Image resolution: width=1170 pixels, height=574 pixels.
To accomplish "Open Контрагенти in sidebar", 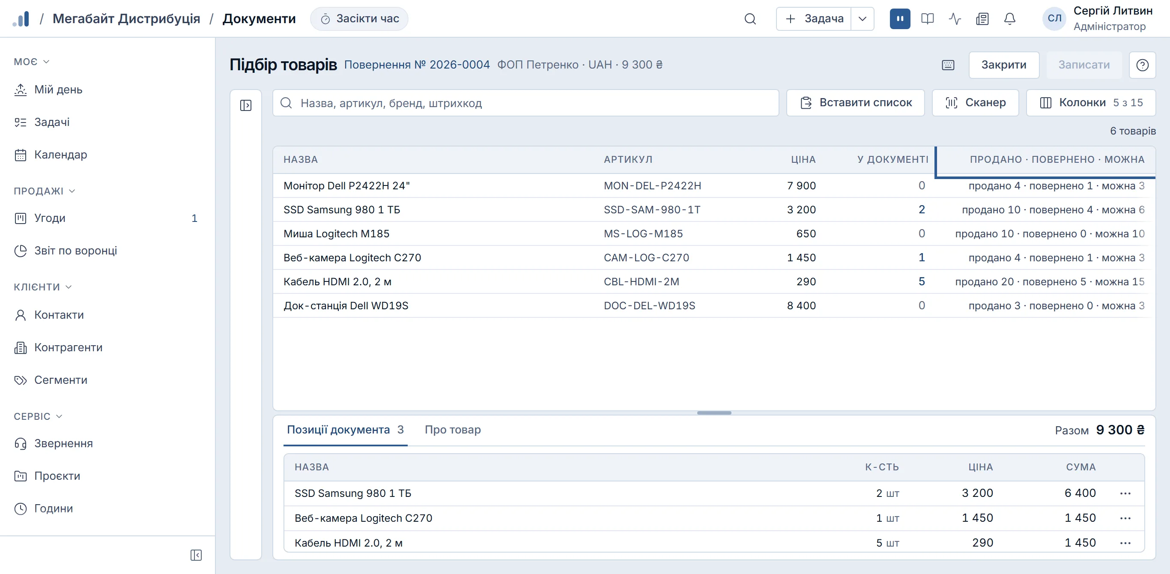I will [107, 347].
